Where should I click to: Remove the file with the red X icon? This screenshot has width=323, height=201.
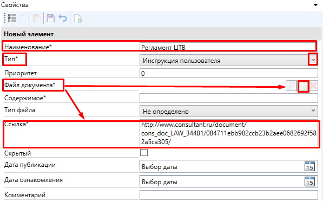(313, 86)
